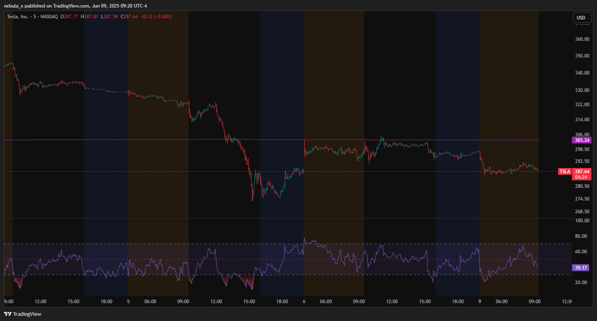Open the TradingView logo link

tap(23, 314)
